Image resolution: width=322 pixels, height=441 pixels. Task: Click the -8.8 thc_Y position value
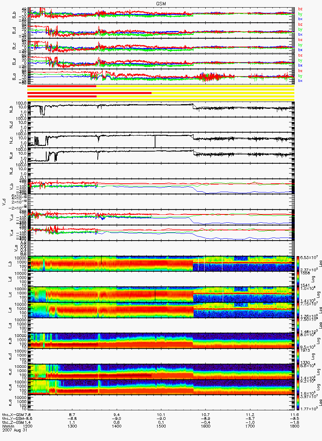(x=72, y=419)
